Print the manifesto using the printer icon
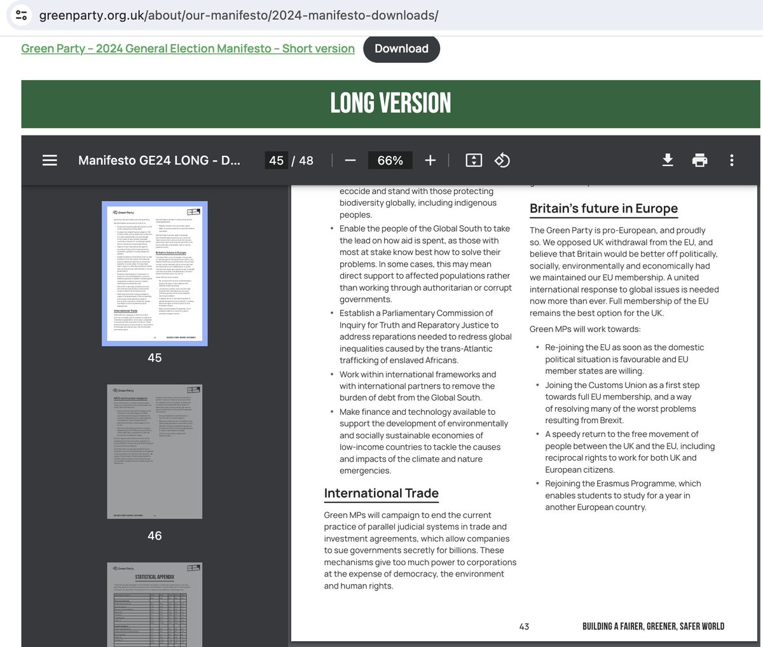The image size is (763, 647). [699, 160]
